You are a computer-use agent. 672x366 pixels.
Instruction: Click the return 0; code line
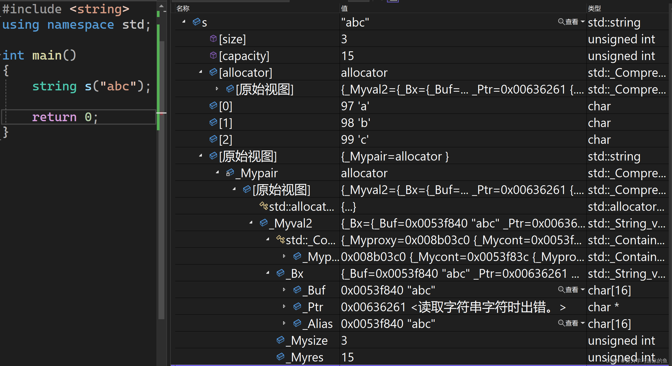pyautogui.click(x=65, y=117)
